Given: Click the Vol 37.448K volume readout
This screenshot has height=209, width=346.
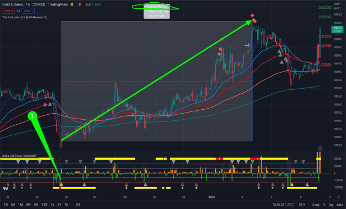Looking at the screenshot, I should click(93, 4).
